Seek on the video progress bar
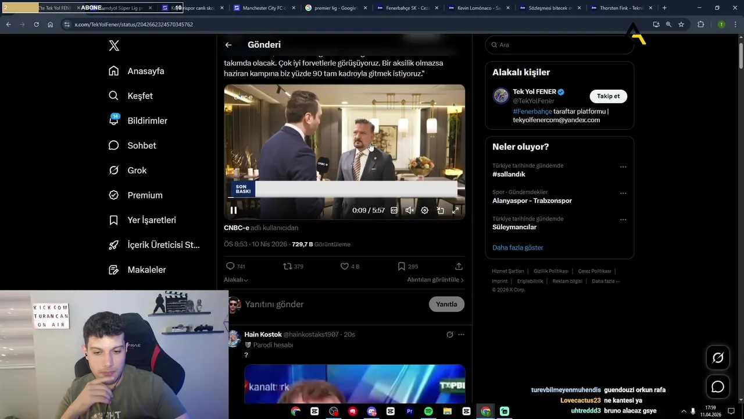744x419 pixels. (345, 198)
